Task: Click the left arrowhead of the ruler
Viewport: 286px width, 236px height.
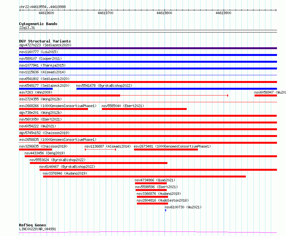Action: [x=20, y=10]
